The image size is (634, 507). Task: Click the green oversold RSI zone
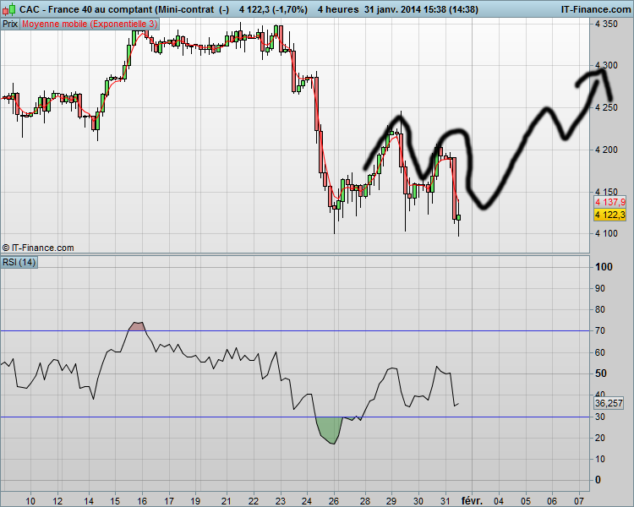coord(330,429)
